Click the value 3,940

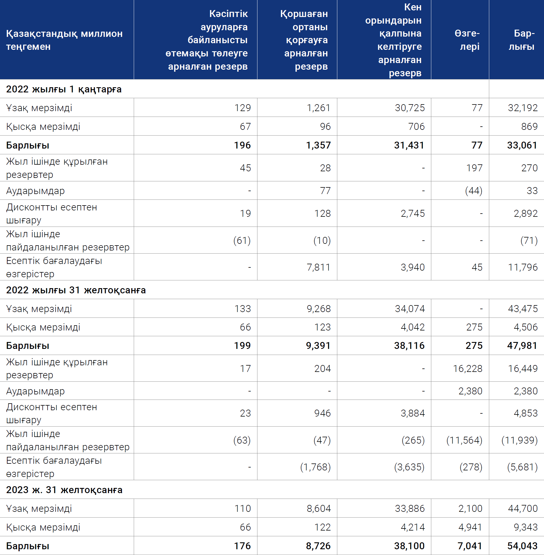click(x=413, y=267)
